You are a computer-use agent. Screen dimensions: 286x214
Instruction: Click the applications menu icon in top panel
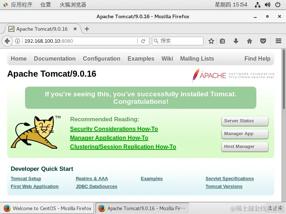pyautogui.click(x=5, y=5)
